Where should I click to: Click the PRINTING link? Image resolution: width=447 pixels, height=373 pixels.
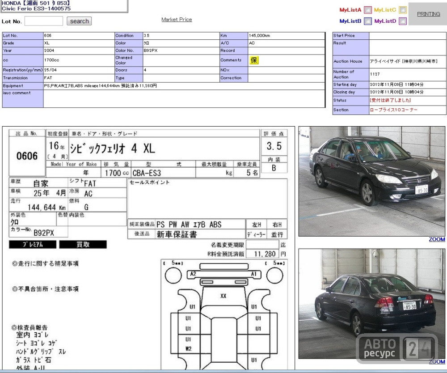[429, 14]
